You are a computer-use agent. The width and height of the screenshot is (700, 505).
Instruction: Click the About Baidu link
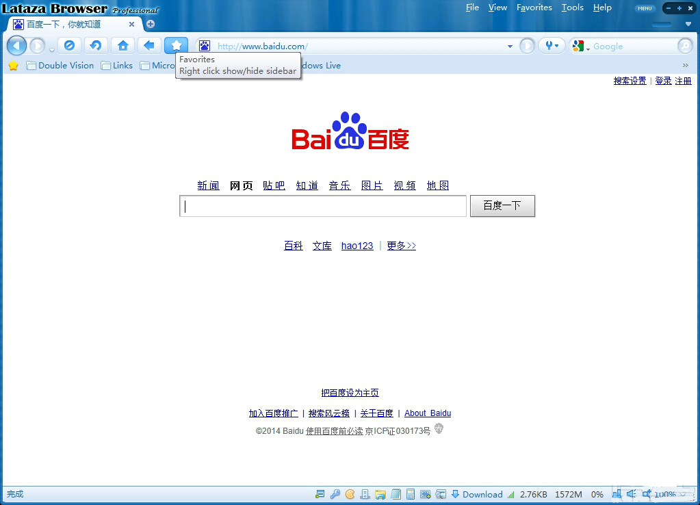(428, 413)
